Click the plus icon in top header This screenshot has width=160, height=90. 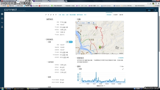155,10
